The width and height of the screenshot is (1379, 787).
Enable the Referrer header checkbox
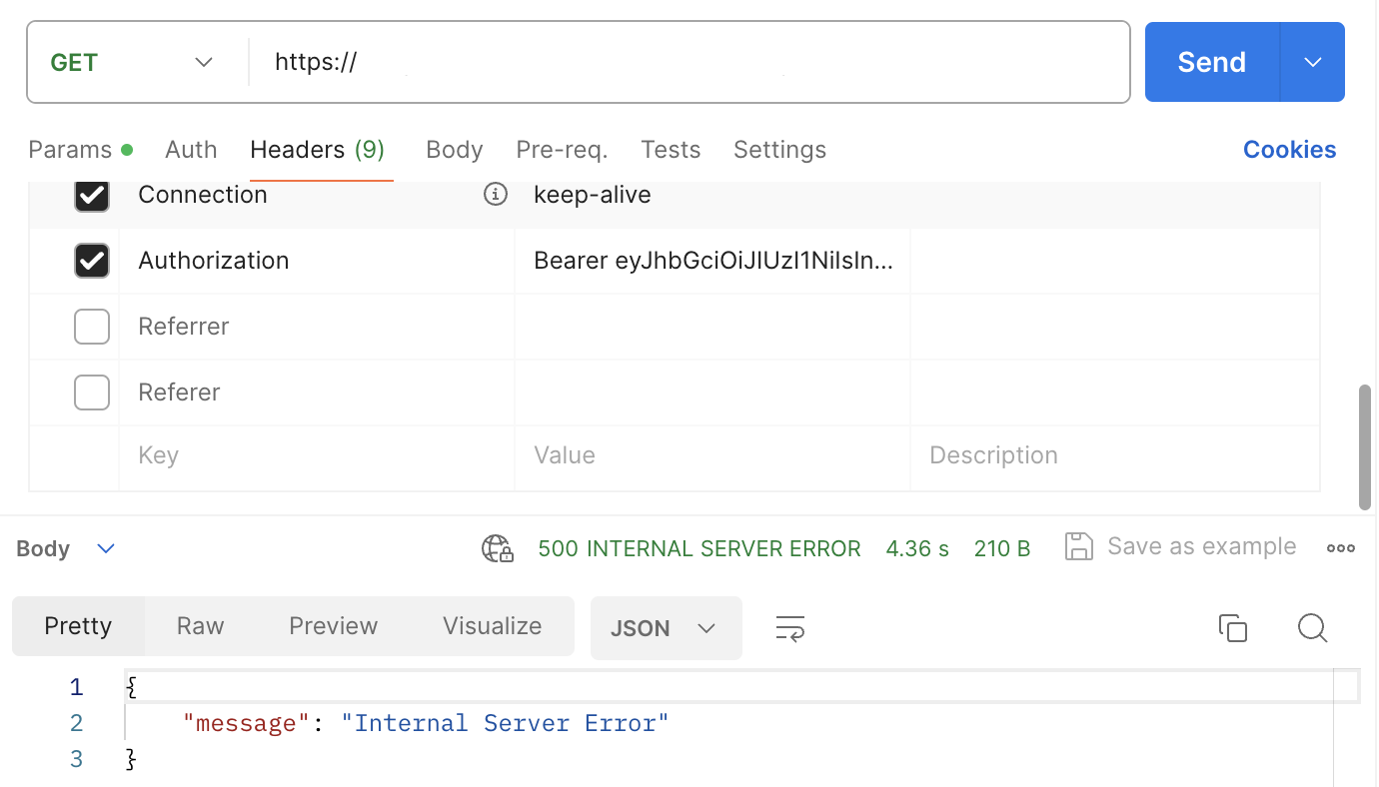[x=92, y=327]
